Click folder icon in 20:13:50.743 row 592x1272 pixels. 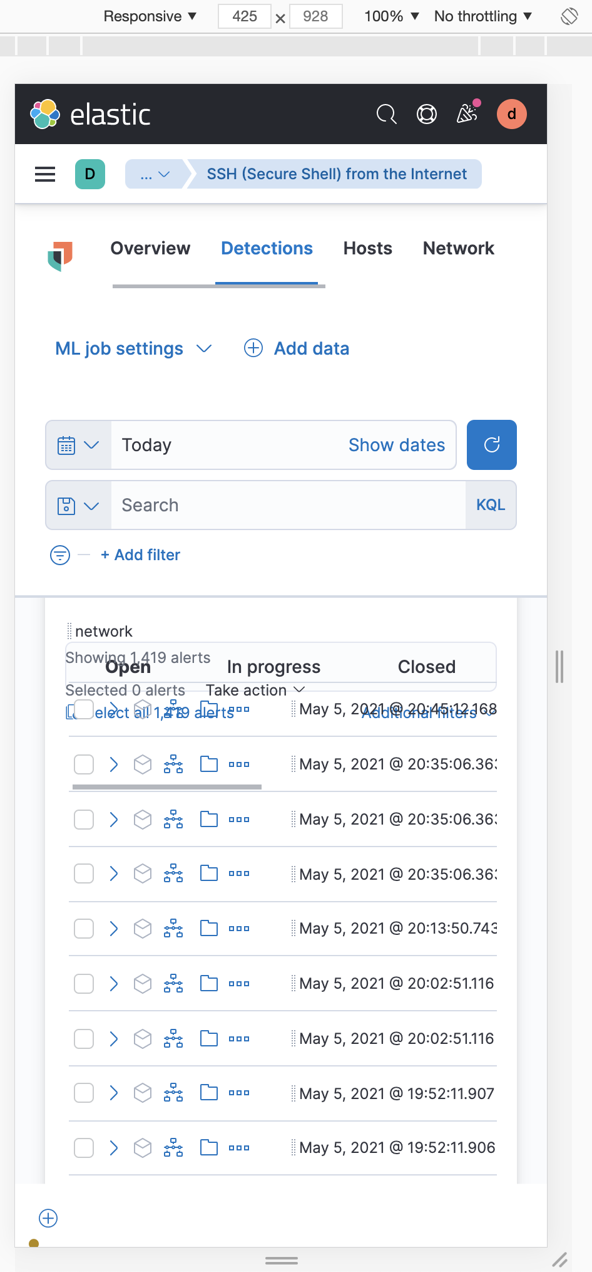(209, 928)
